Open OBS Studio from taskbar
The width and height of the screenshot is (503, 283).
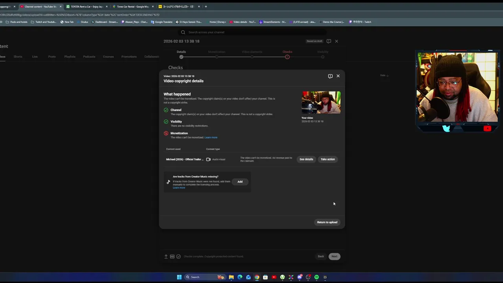tap(308, 277)
